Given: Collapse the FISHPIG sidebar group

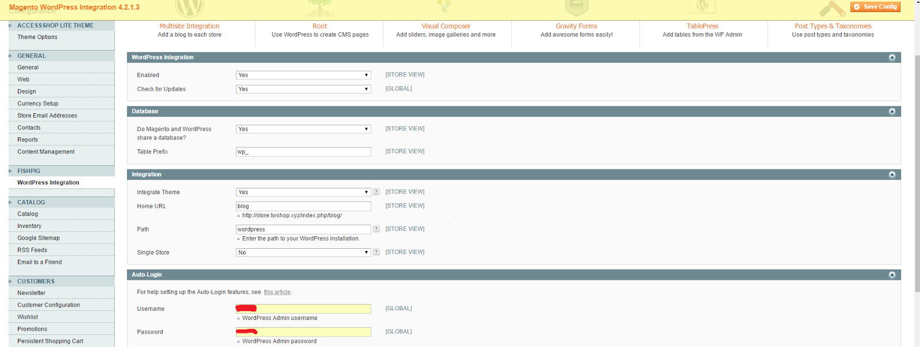Looking at the screenshot, I should coord(62,171).
